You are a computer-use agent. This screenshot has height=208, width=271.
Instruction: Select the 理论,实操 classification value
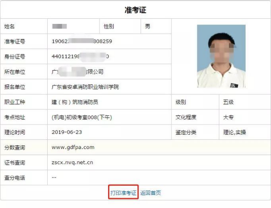(234, 132)
